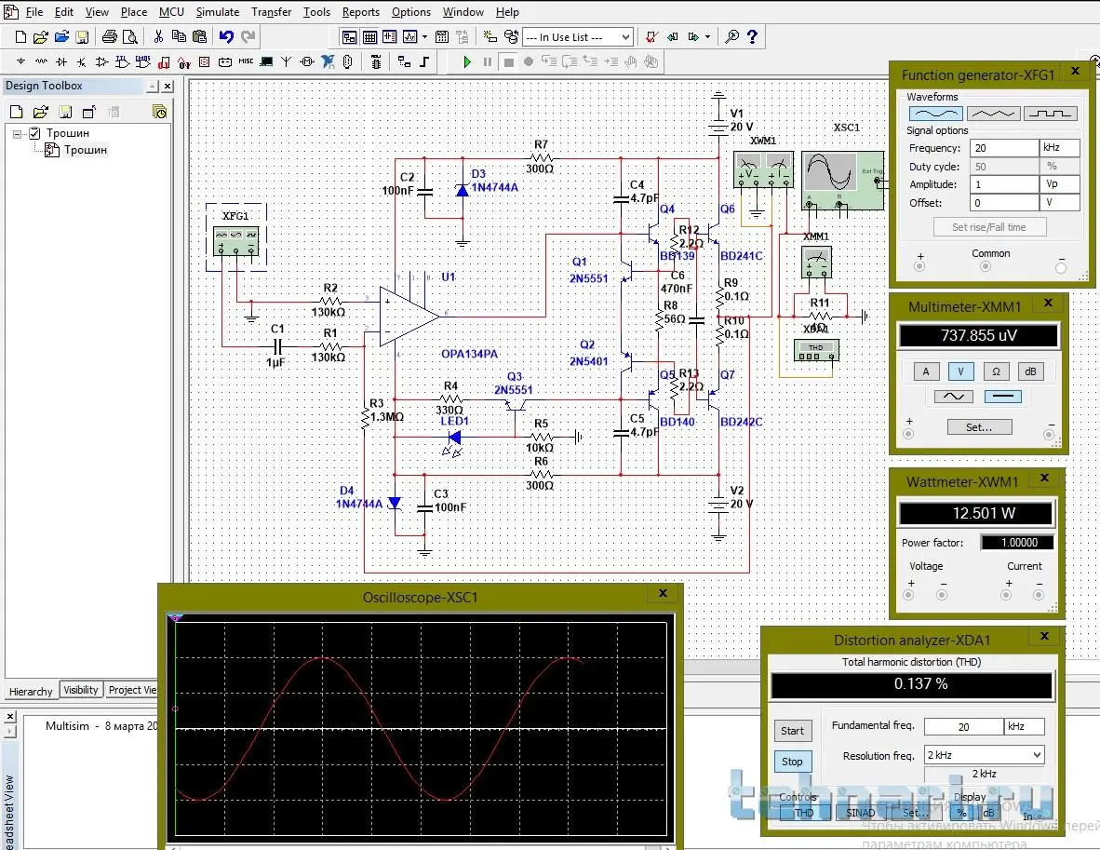Viewport: 1100px width, 850px height.
Task: Select SINAD in the distortion analyzer
Action: (860, 812)
